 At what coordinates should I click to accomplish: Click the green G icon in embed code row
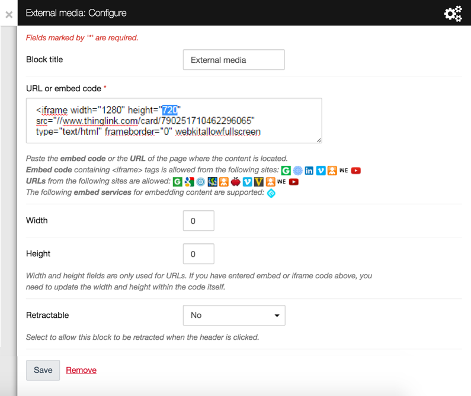[x=286, y=170]
